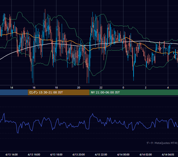Click the blue session bar before London

click(14, 92)
